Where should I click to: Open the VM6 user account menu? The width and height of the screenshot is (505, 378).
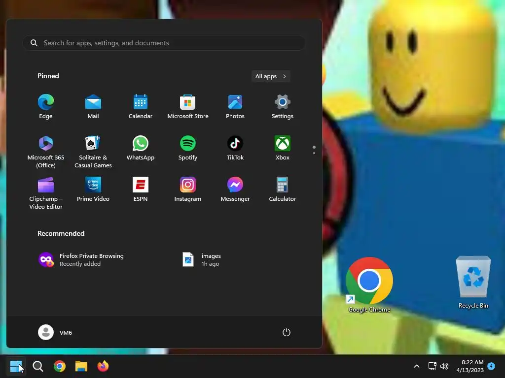point(55,332)
